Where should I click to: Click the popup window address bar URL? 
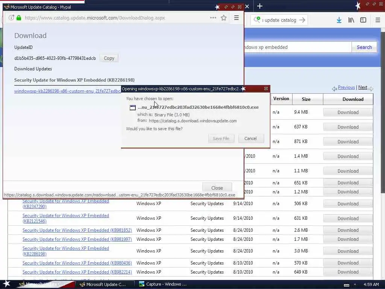[95, 18]
